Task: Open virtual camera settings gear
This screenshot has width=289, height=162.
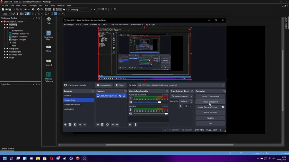Action: pyautogui.click(x=223, y=107)
